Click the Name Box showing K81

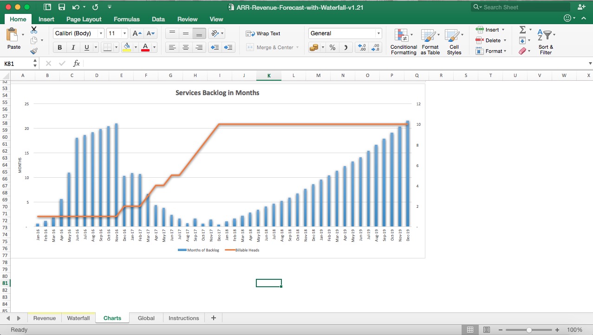(x=16, y=63)
